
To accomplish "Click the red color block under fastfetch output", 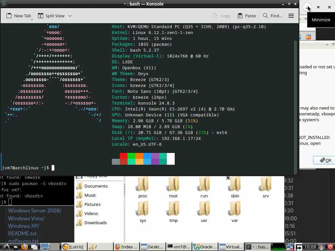I will [123, 156].
